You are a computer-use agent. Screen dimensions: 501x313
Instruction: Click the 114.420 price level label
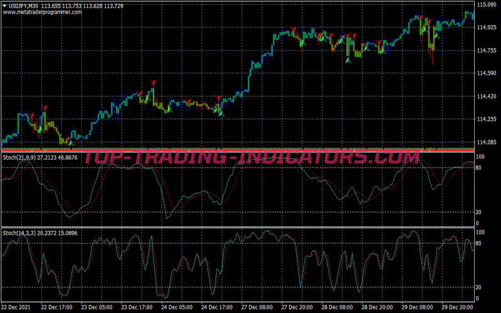(487, 96)
